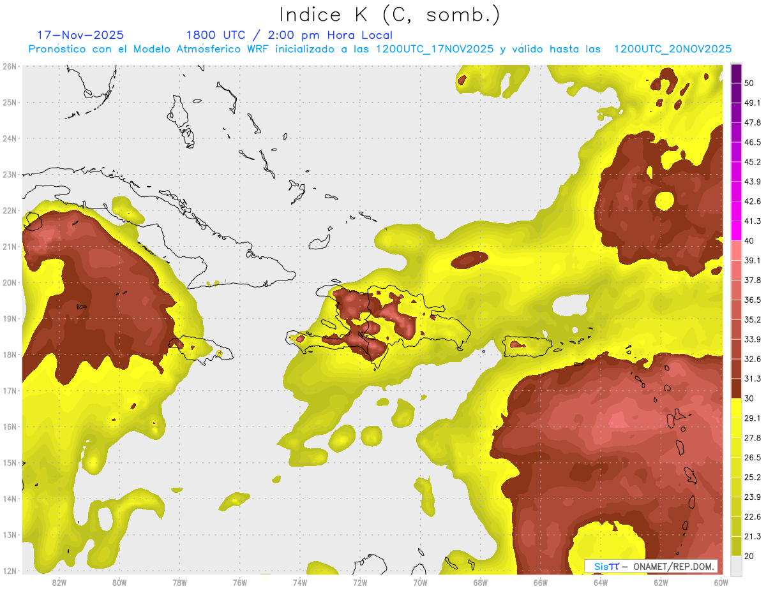Viewport: 766px width, 591px height.
Task: Click the colorbar value "40"
Action: click(749, 240)
